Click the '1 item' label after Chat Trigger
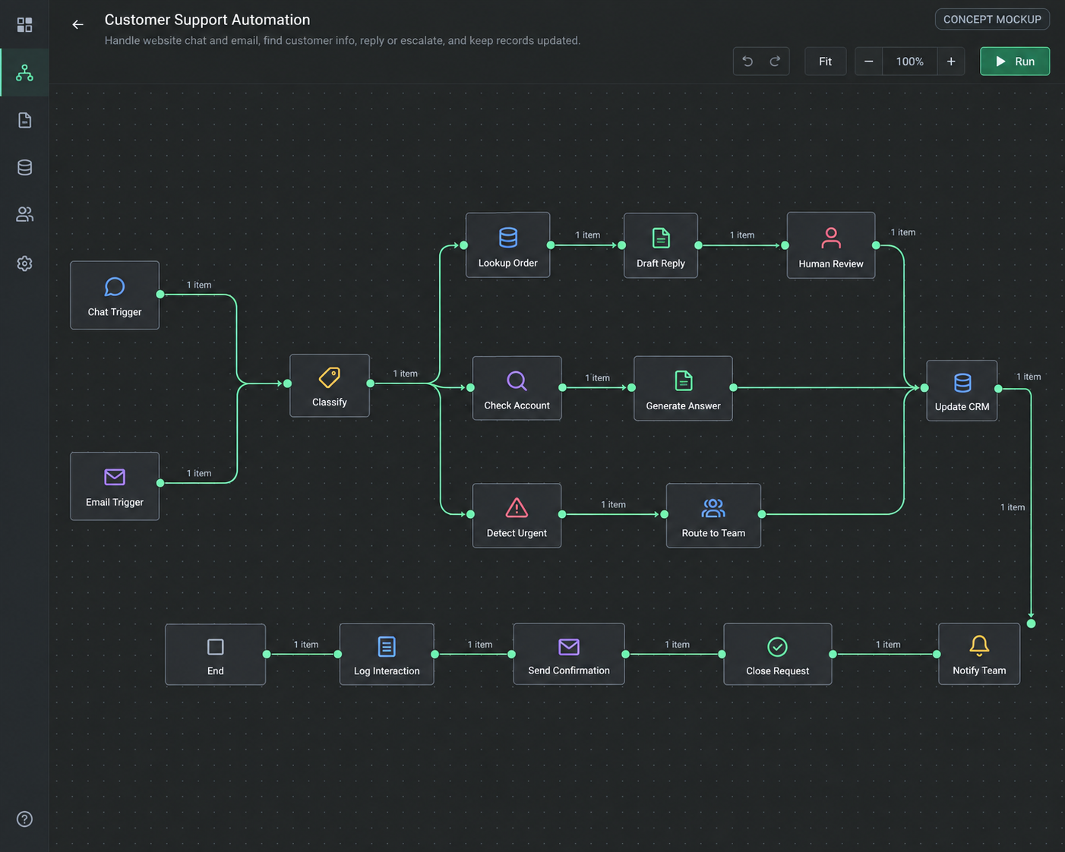This screenshot has width=1065, height=852. point(199,285)
